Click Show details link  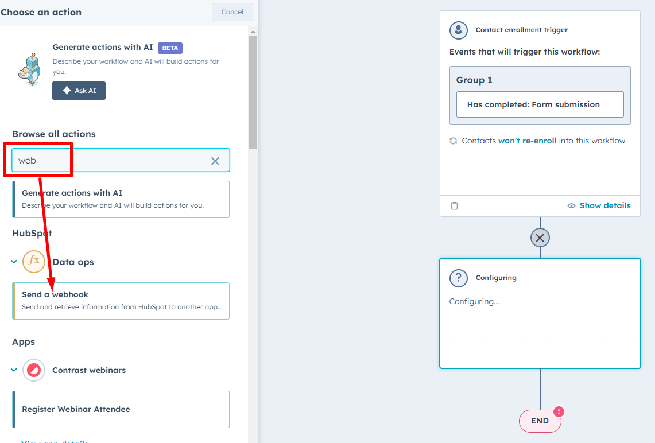click(605, 205)
